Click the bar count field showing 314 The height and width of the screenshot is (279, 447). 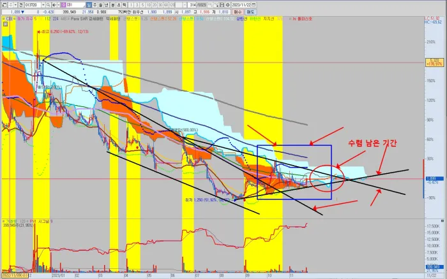(x=192, y=5)
